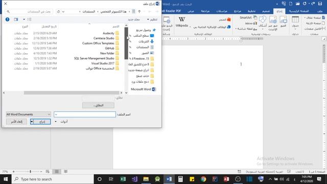The height and width of the screenshot is (184, 327).
Task: Select the Audacity folder
Action: (111, 33)
